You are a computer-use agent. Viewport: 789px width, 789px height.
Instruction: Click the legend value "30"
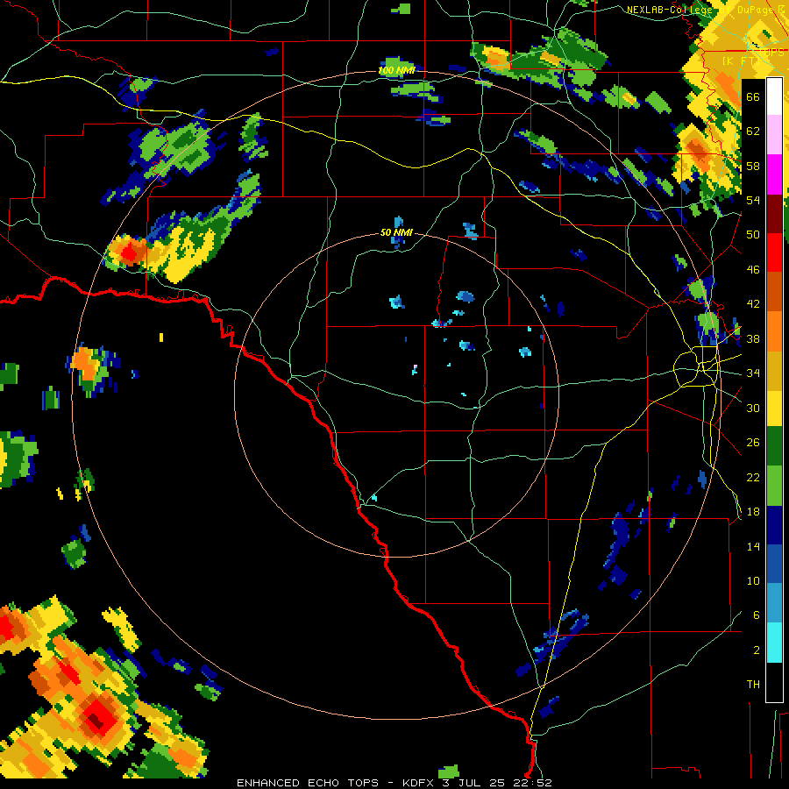coord(753,408)
